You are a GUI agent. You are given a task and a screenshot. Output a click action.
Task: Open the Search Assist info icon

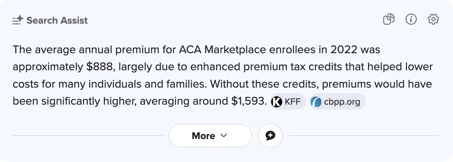[411, 19]
